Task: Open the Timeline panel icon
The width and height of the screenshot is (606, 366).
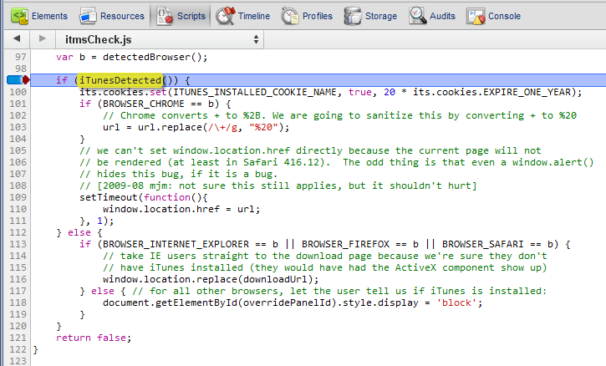Action: [x=226, y=16]
